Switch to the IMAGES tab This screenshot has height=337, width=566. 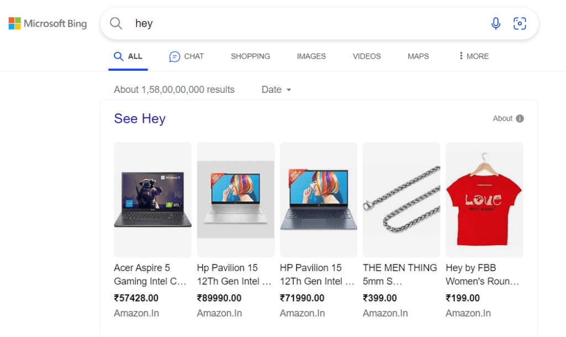tap(311, 56)
